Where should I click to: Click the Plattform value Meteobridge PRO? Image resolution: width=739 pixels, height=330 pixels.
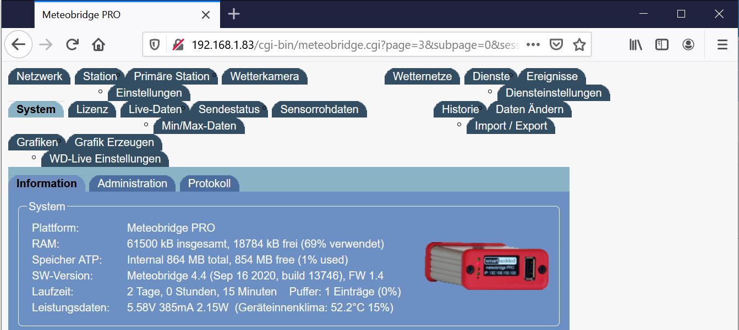(171, 228)
